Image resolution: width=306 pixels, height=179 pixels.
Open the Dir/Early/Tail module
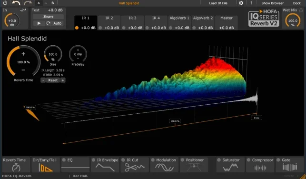pos(46,165)
